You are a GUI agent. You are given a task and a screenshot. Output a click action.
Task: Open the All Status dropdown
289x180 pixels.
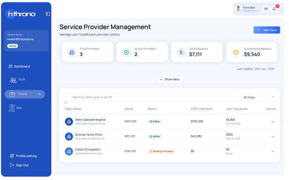[258, 97]
